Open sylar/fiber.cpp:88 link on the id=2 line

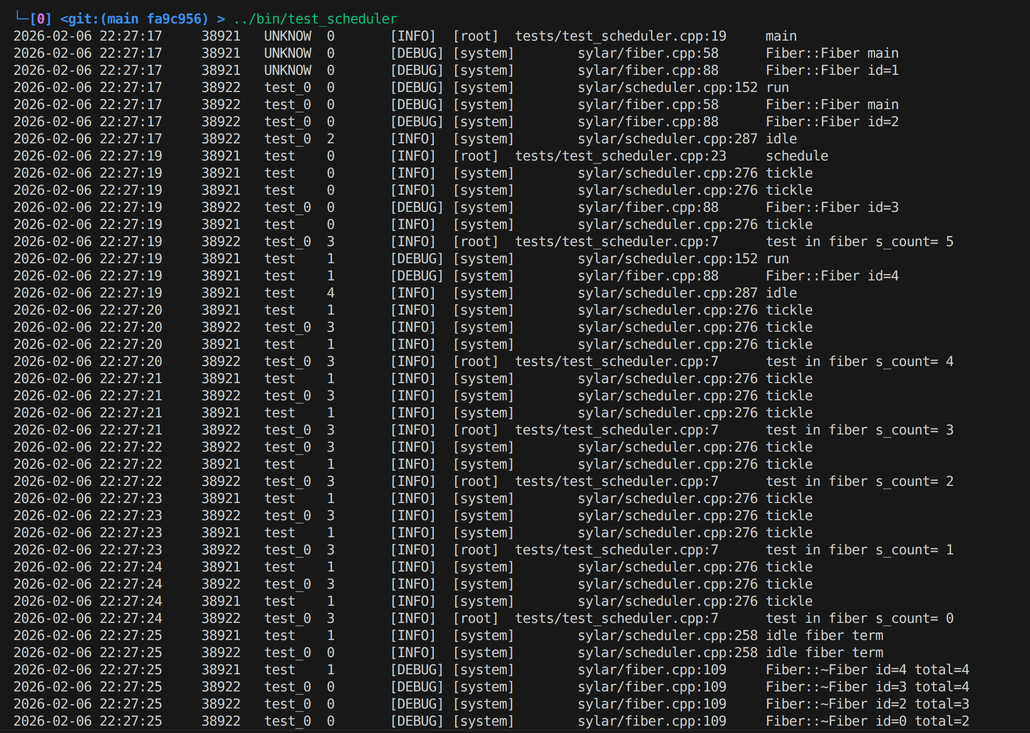coord(647,122)
